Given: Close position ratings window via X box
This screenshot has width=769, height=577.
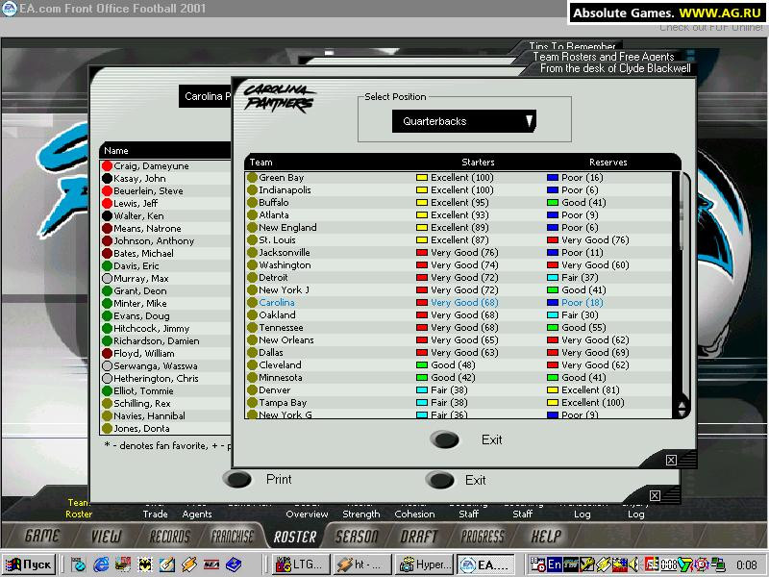Looking at the screenshot, I should click(671, 460).
